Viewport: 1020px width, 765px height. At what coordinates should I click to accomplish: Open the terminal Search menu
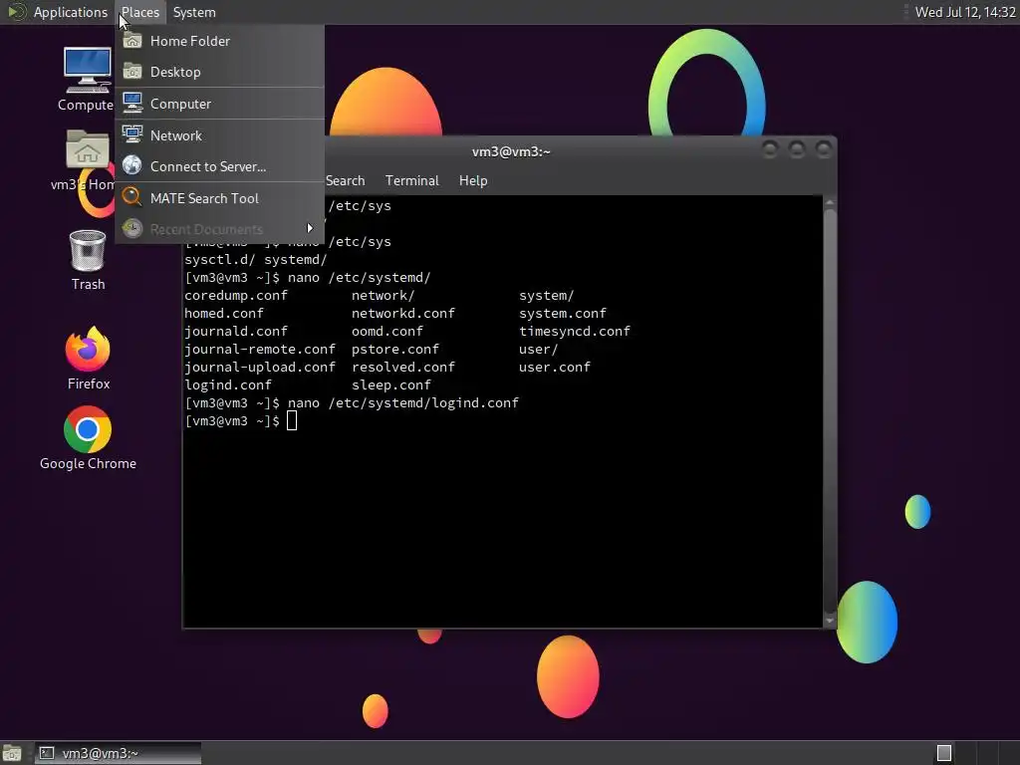345,181
